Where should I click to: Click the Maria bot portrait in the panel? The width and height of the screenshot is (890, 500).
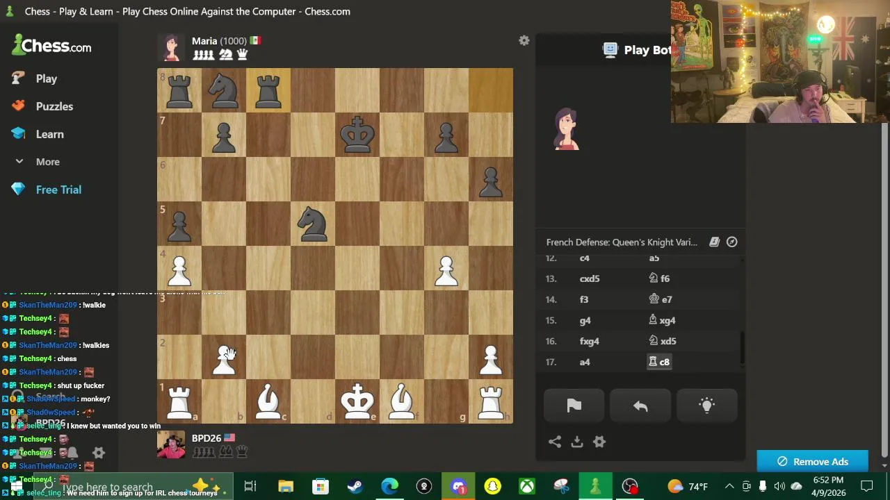click(567, 129)
